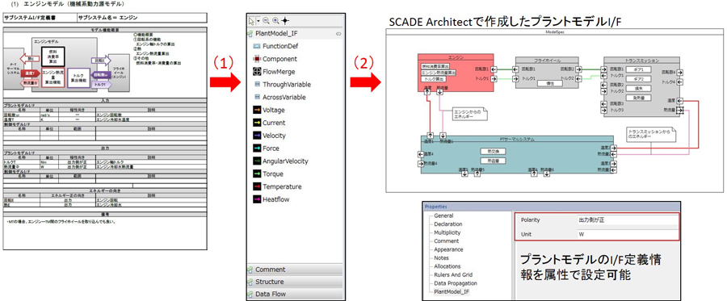Select the arrow pointer tool in palette toolbar
Screen dimensions: 727x301
(251, 21)
